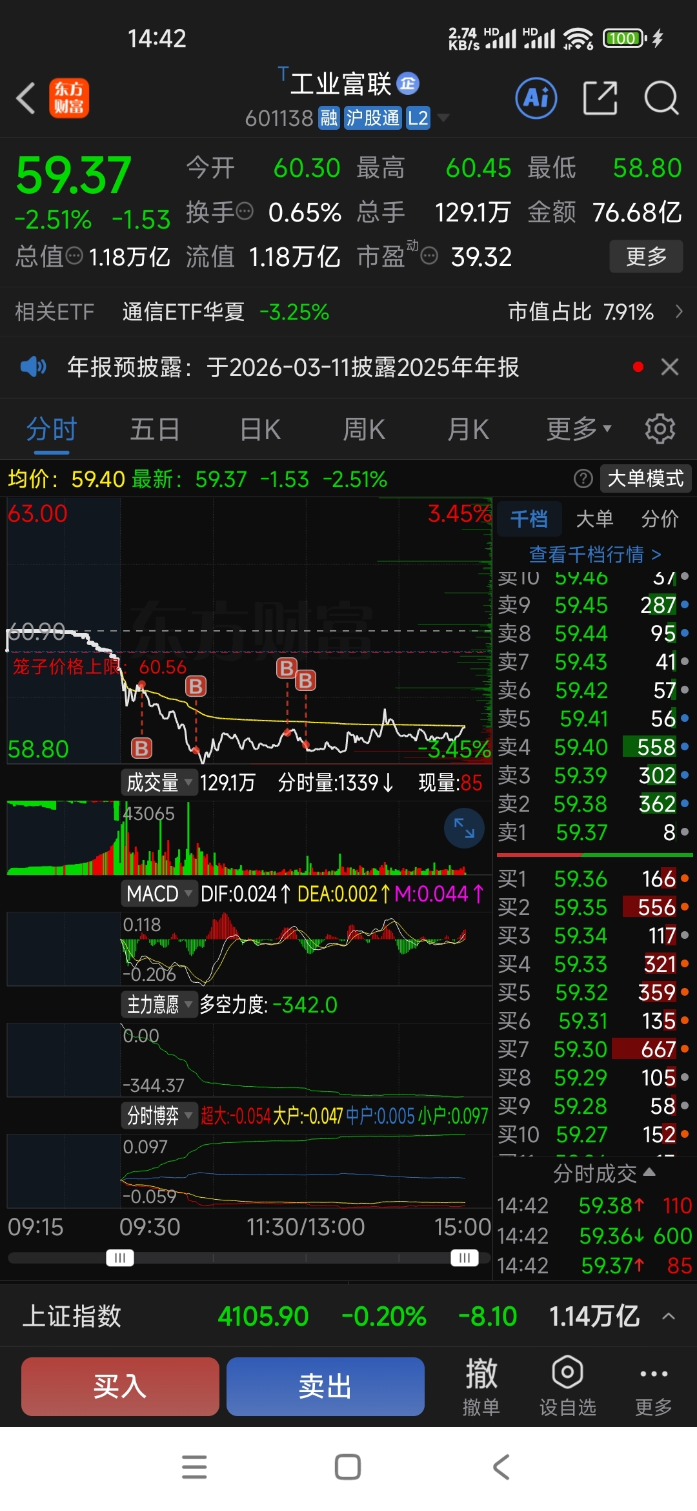
Task: Tap the Android home square button
Action: pyautogui.click(x=348, y=1467)
